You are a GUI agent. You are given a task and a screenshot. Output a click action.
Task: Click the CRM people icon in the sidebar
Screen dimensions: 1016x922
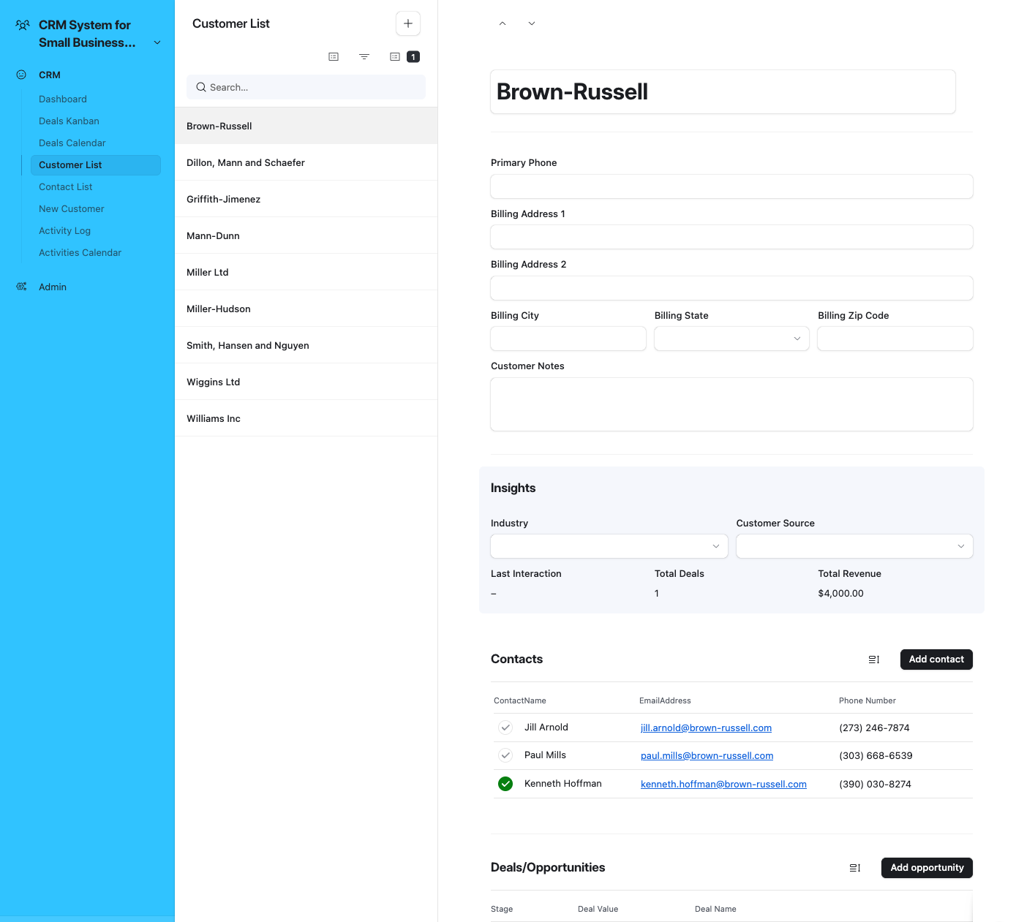(x=21, y=75)
